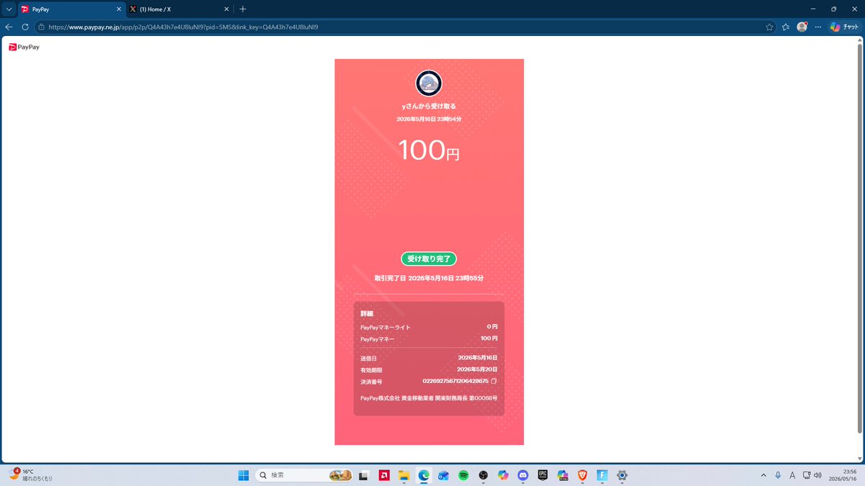Click the 2026年5月20日 expiry date value
The image size is (865, 486).
477,369
